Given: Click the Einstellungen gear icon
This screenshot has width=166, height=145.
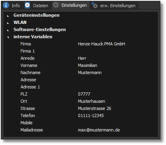Looking at the screenshot, I should pos(56,5).
